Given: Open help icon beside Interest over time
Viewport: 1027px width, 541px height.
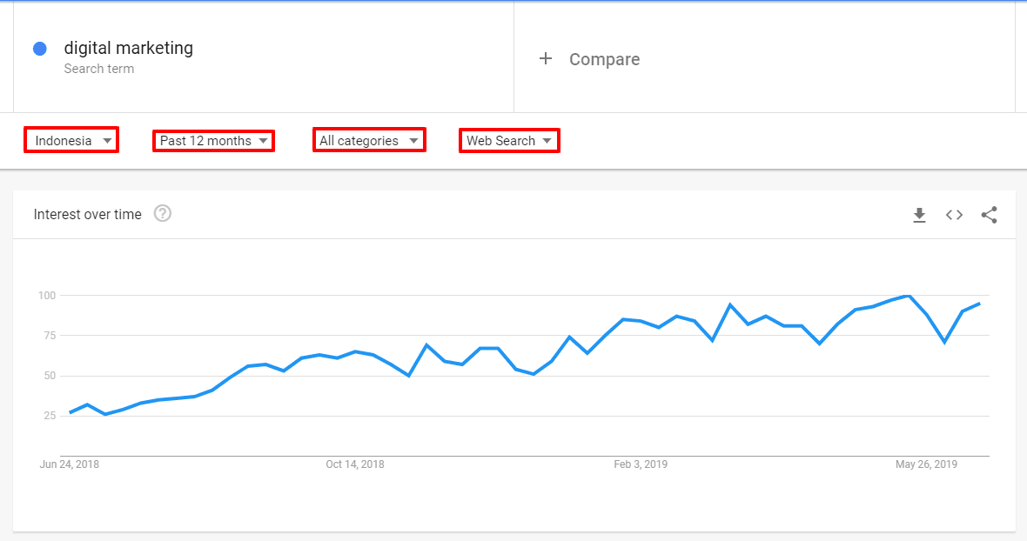Looking at the screenshot, I should [163, 213].
